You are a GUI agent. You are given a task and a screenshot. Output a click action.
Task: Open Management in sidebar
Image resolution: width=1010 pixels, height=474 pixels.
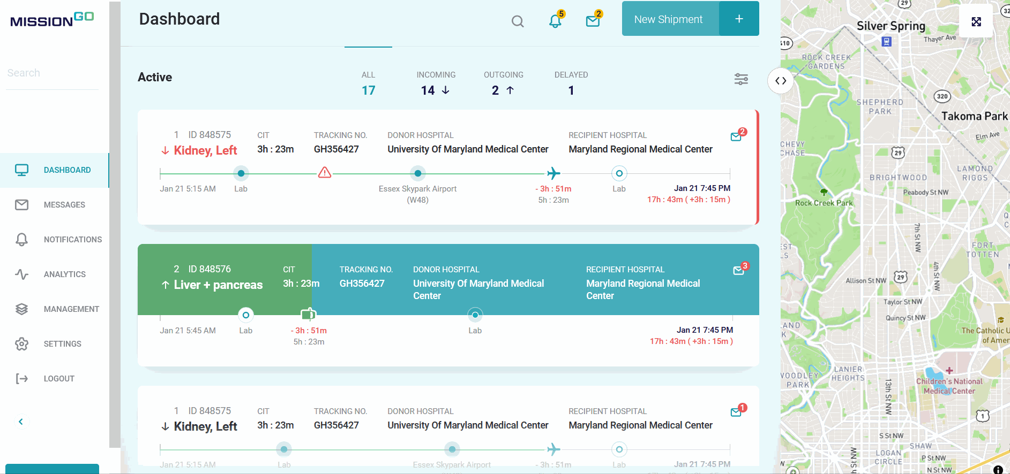coord(54,309)
